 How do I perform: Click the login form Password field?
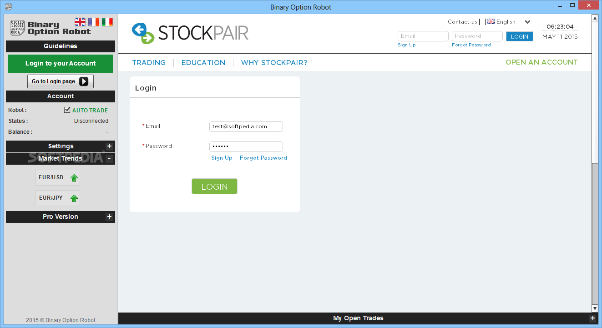(x=246, y=146)
